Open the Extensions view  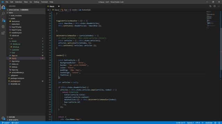pos(3,33)
